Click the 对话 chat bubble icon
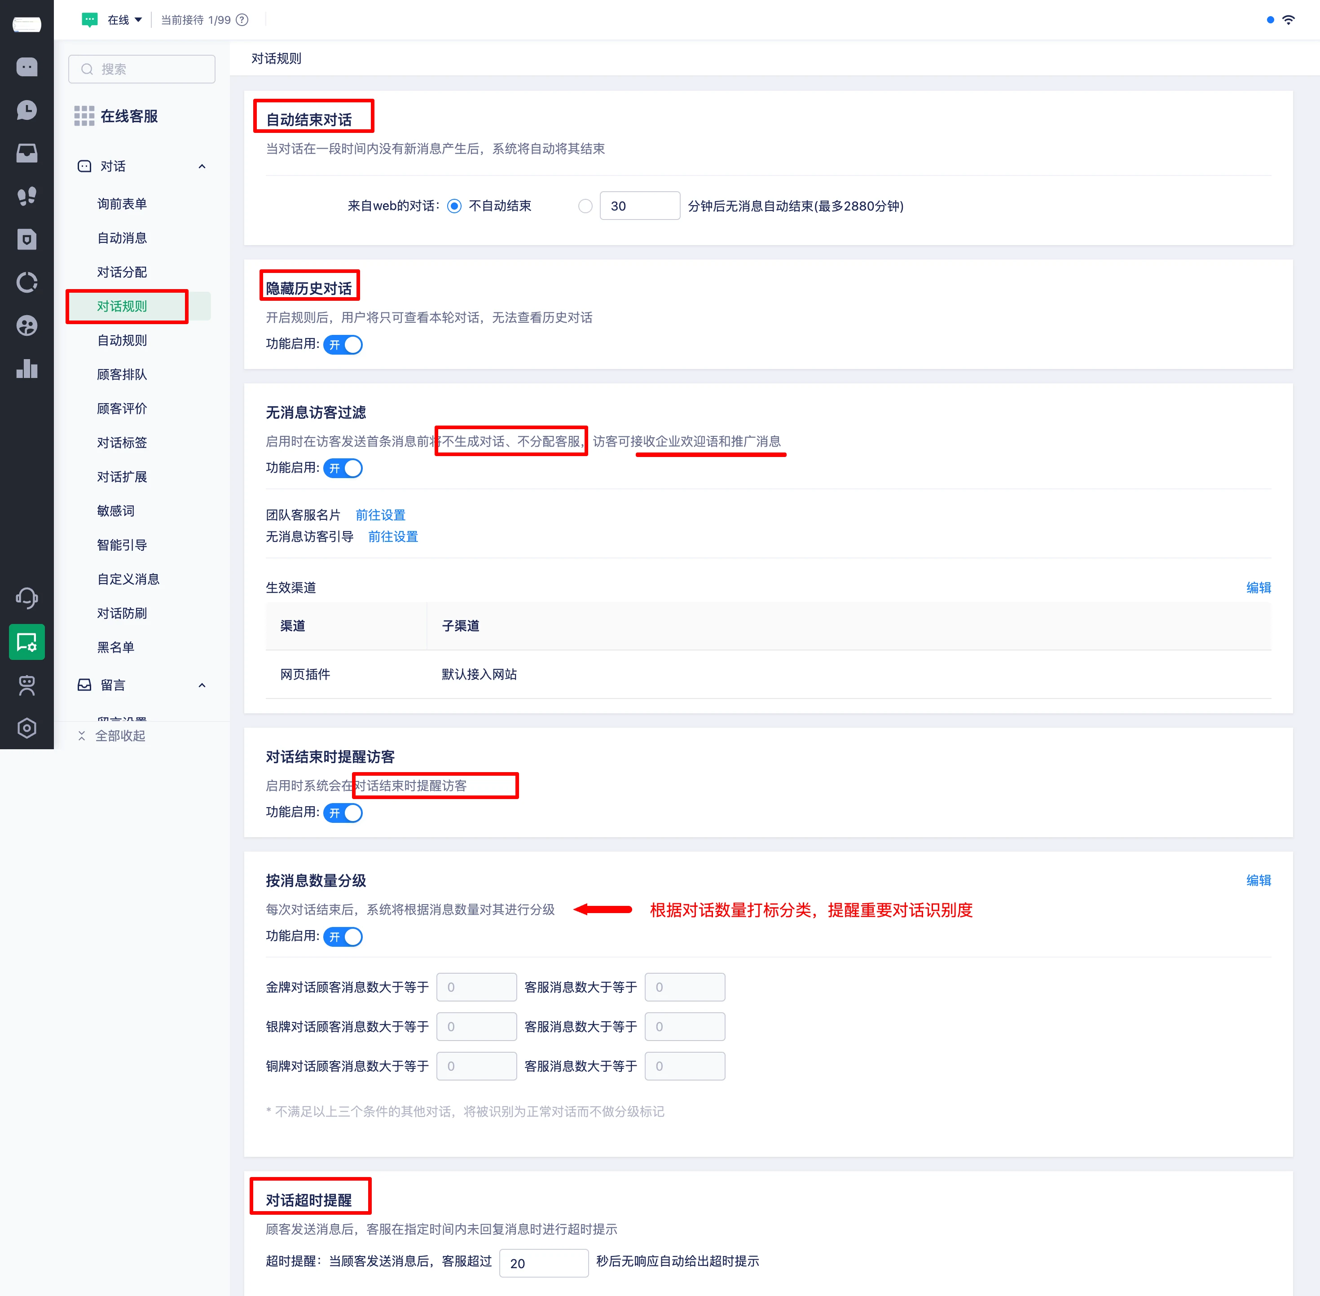Image resolution: width=1320 pixels, height=1296 pixels. (84, 166)
